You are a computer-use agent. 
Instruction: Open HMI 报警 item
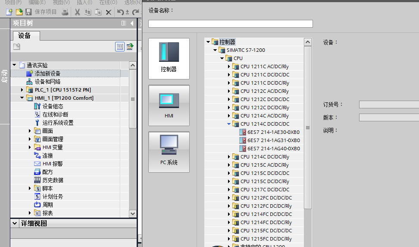(53, 164)
